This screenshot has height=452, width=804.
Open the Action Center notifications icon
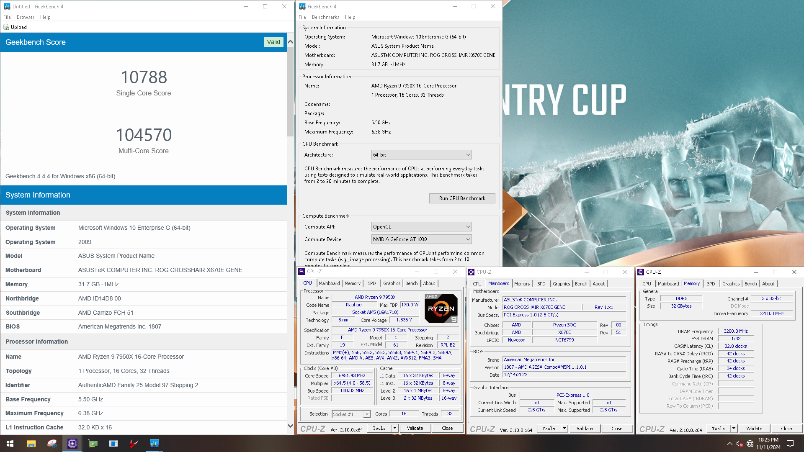coord(790,444)
